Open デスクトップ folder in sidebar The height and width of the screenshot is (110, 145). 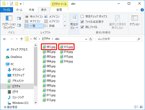point(16,75)
